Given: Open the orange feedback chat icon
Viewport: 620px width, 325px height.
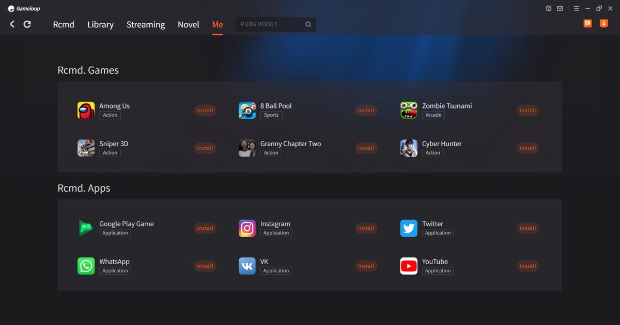Looking at the screenshot, I should (x=587, y=23).
